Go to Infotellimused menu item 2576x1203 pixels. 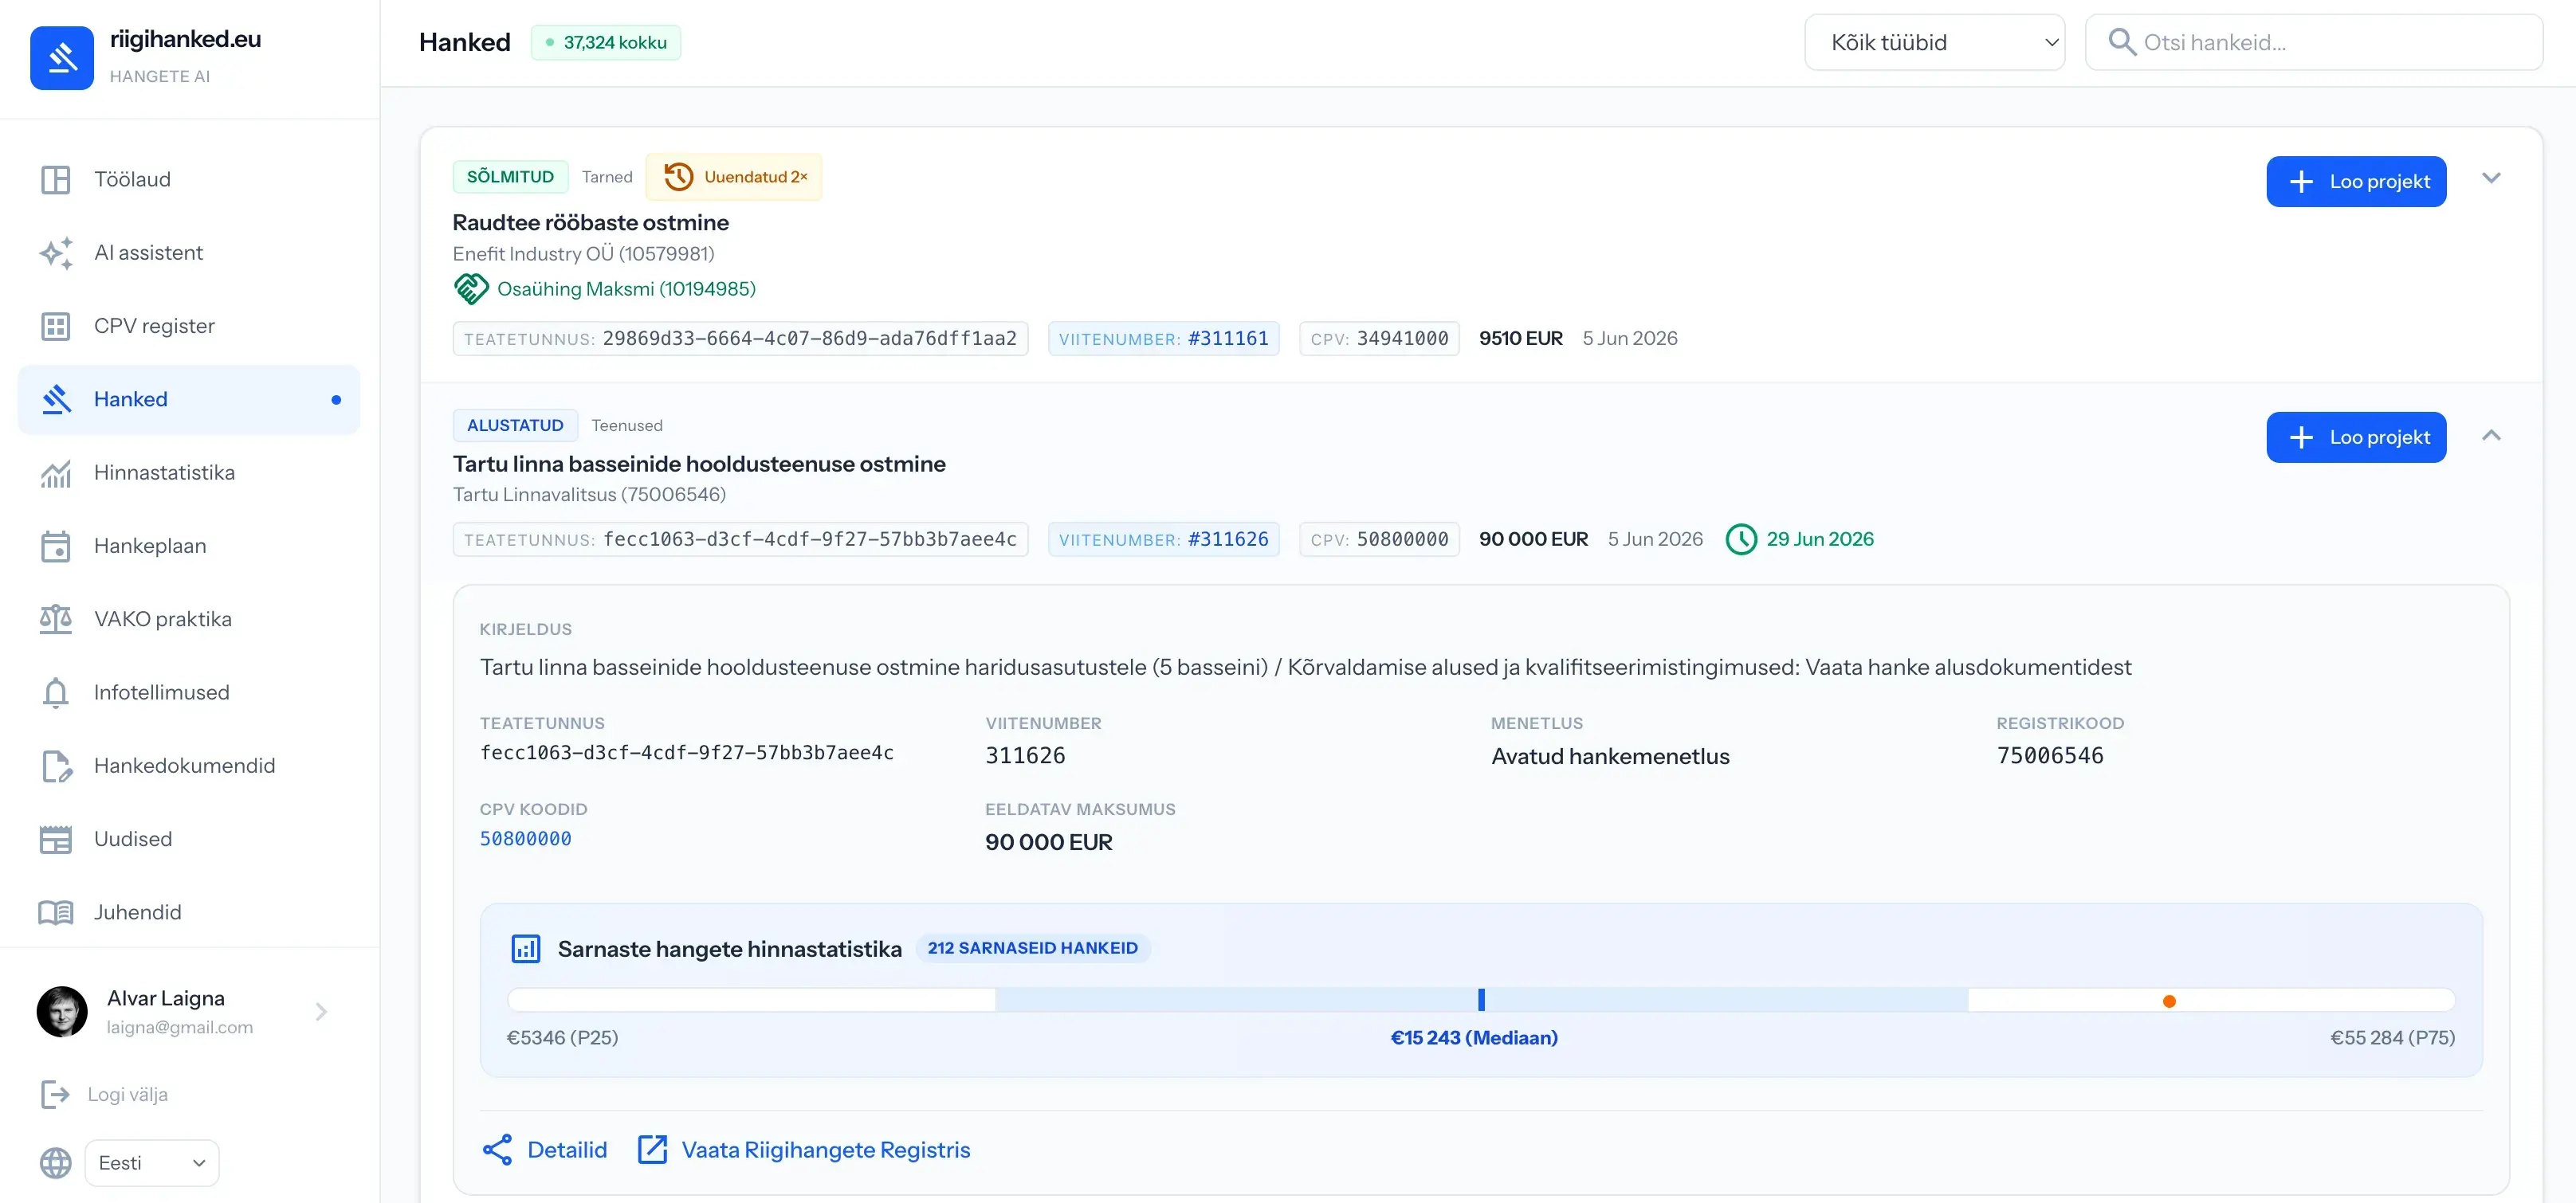click(x=189, y=693)
